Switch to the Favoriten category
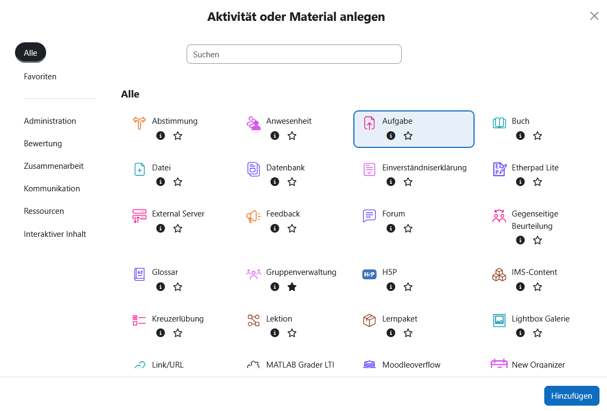The width and height of the screenshot is (607, 411). (40, 76)
